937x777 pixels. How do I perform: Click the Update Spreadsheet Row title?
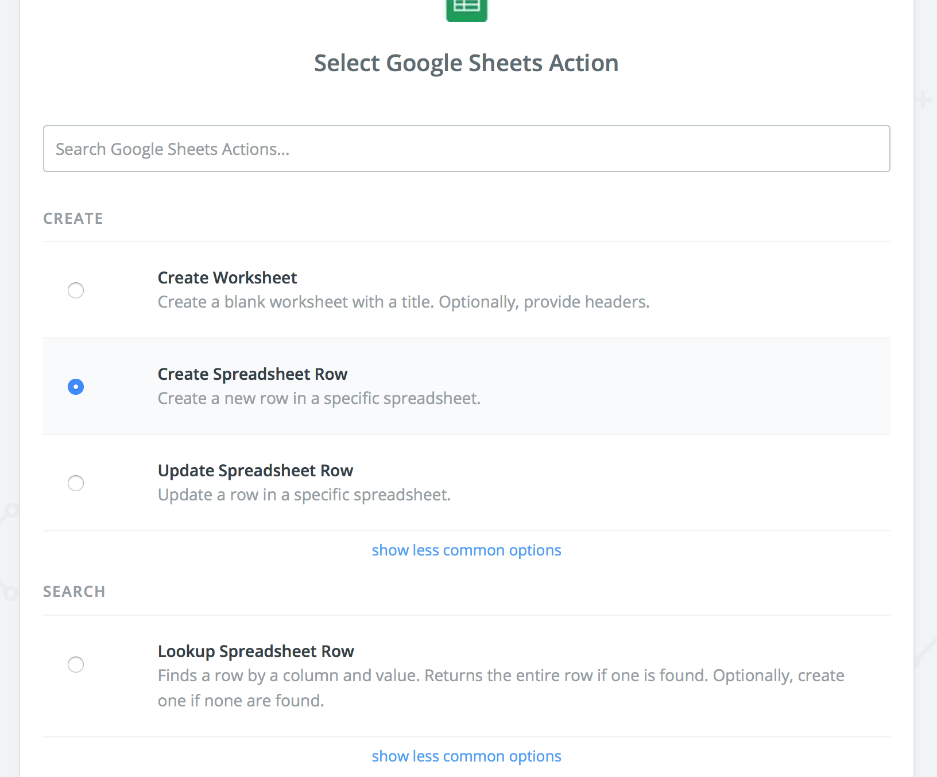click(255, 471)
